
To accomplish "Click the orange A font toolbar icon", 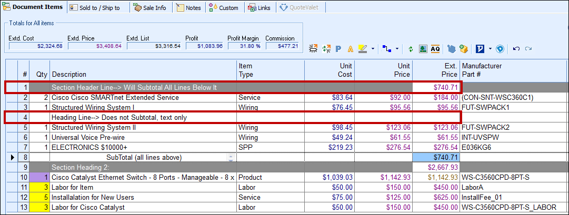I will click(x=350, y=49).
